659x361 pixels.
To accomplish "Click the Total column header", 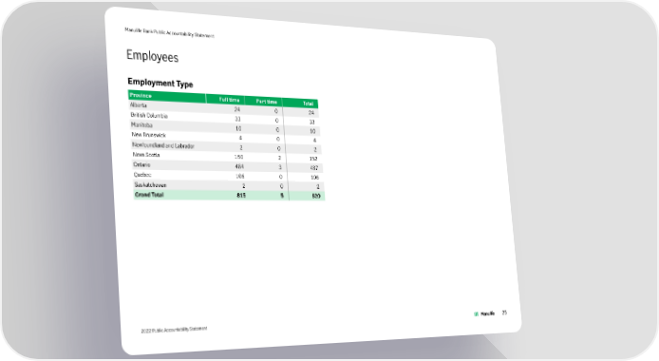I will (308, 104).
